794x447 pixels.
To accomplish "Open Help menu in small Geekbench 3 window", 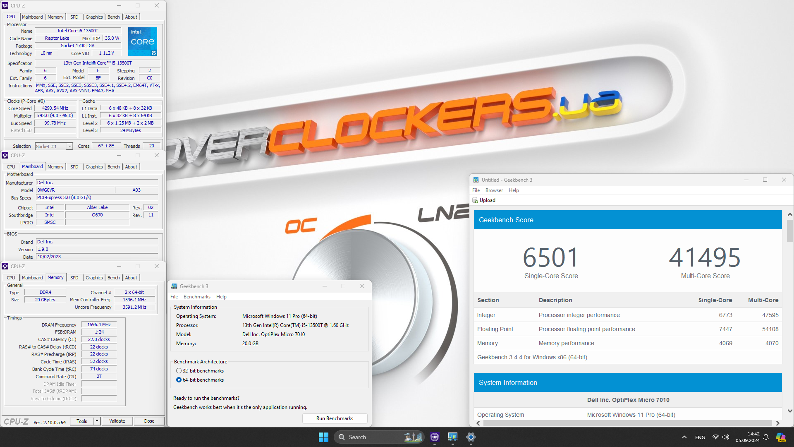I will [x=221, y=297].
